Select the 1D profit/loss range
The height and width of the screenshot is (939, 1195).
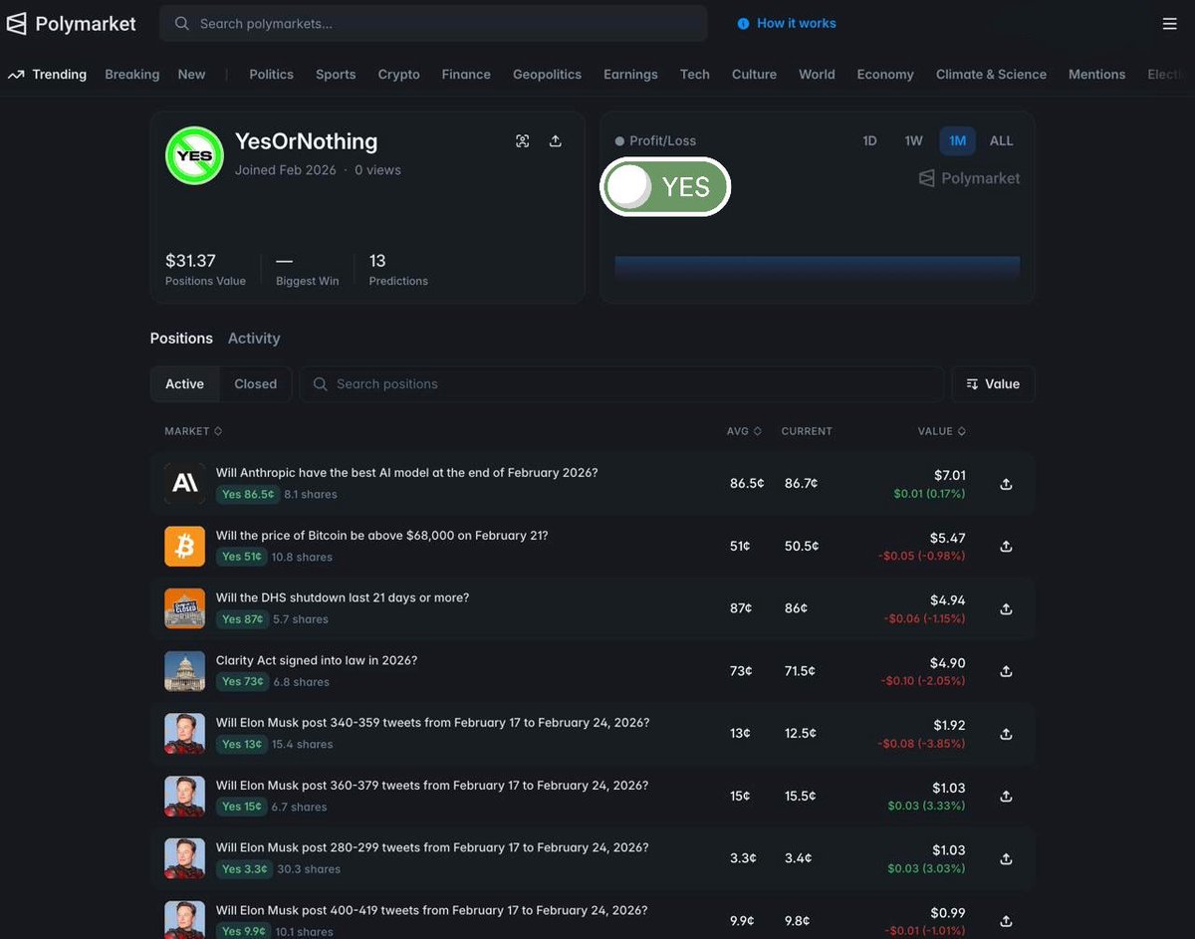[869, 141]
